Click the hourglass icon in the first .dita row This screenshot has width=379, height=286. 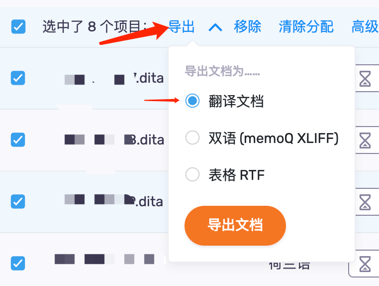pyautogui.click(x=365, y=78)
